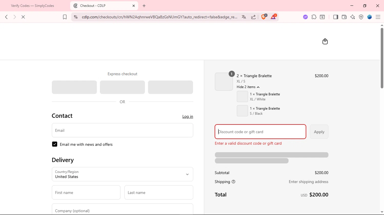
Task: Click into the Last name field
Action: tap(159, 192)
